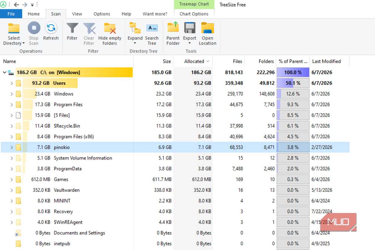Image resolution: width=375 pixels, height=250 pixels.
Task: Click the Export icon
Action: 190,28
